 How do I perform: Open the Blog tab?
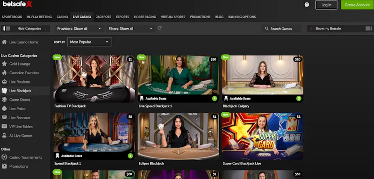click(x=219, y=17)
